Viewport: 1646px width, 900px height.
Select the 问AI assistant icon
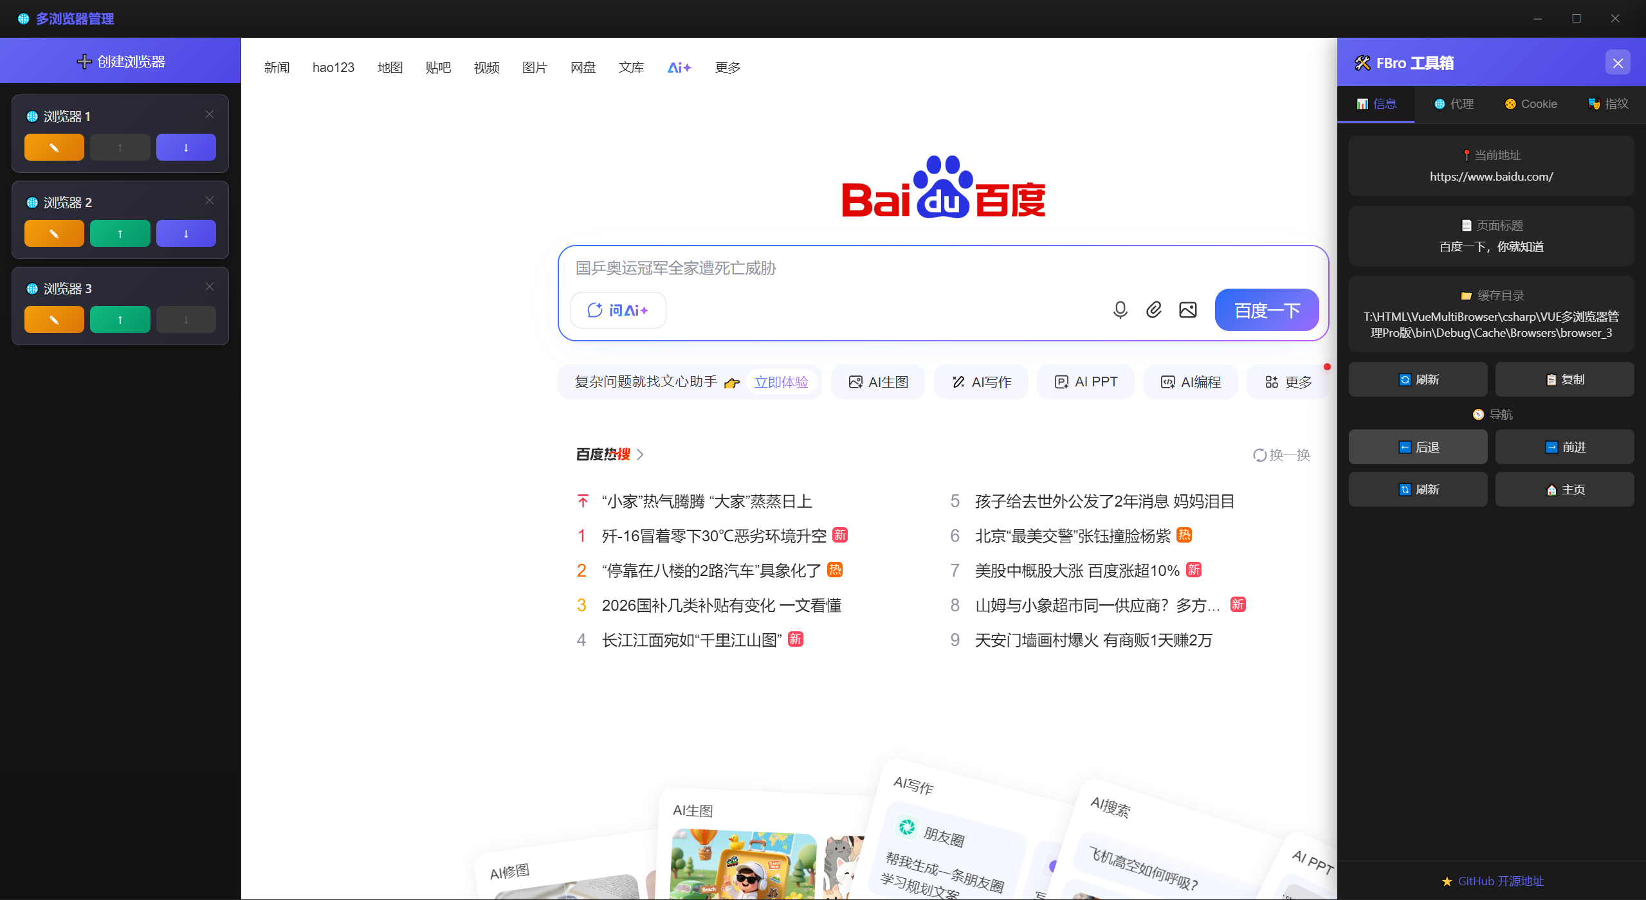pyautogui.click(x=617, y=309)
